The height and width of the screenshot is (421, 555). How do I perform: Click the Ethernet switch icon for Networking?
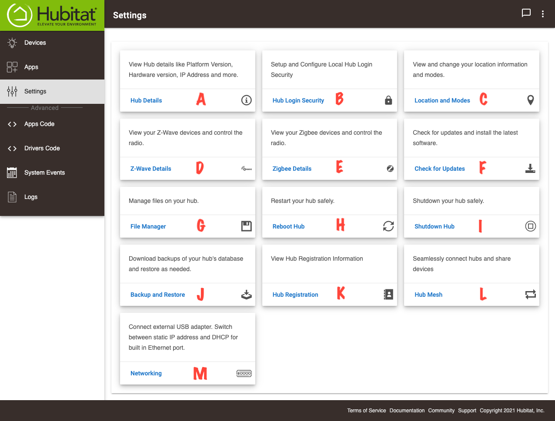click(244, 373)
